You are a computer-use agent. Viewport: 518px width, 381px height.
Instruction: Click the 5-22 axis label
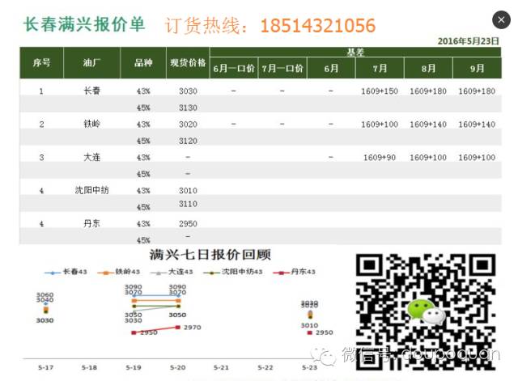(265, 367)
